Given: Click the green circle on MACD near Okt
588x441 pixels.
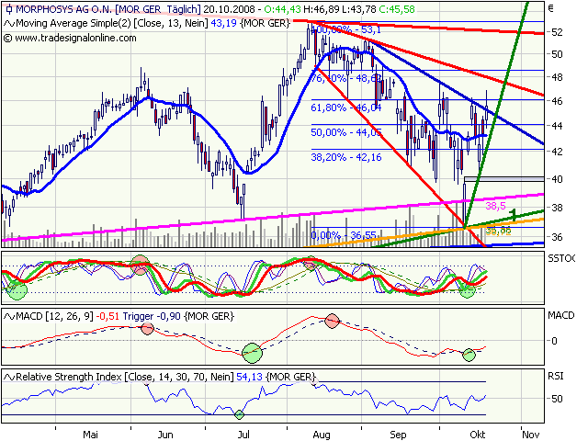Looking at the screenshot, I should 471,355.
